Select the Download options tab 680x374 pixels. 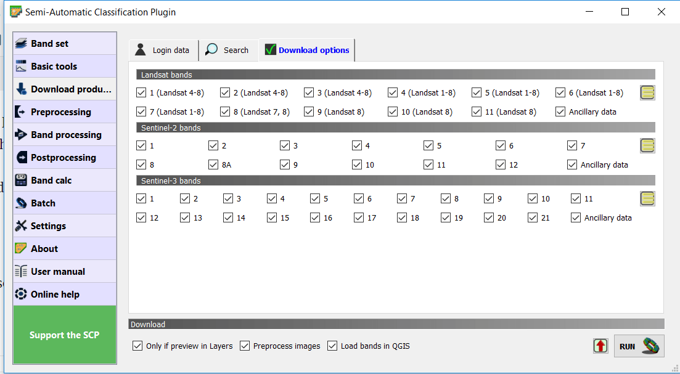tap(306, 50)
